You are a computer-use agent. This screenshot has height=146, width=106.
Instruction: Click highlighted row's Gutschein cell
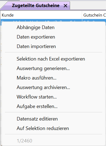94,20
